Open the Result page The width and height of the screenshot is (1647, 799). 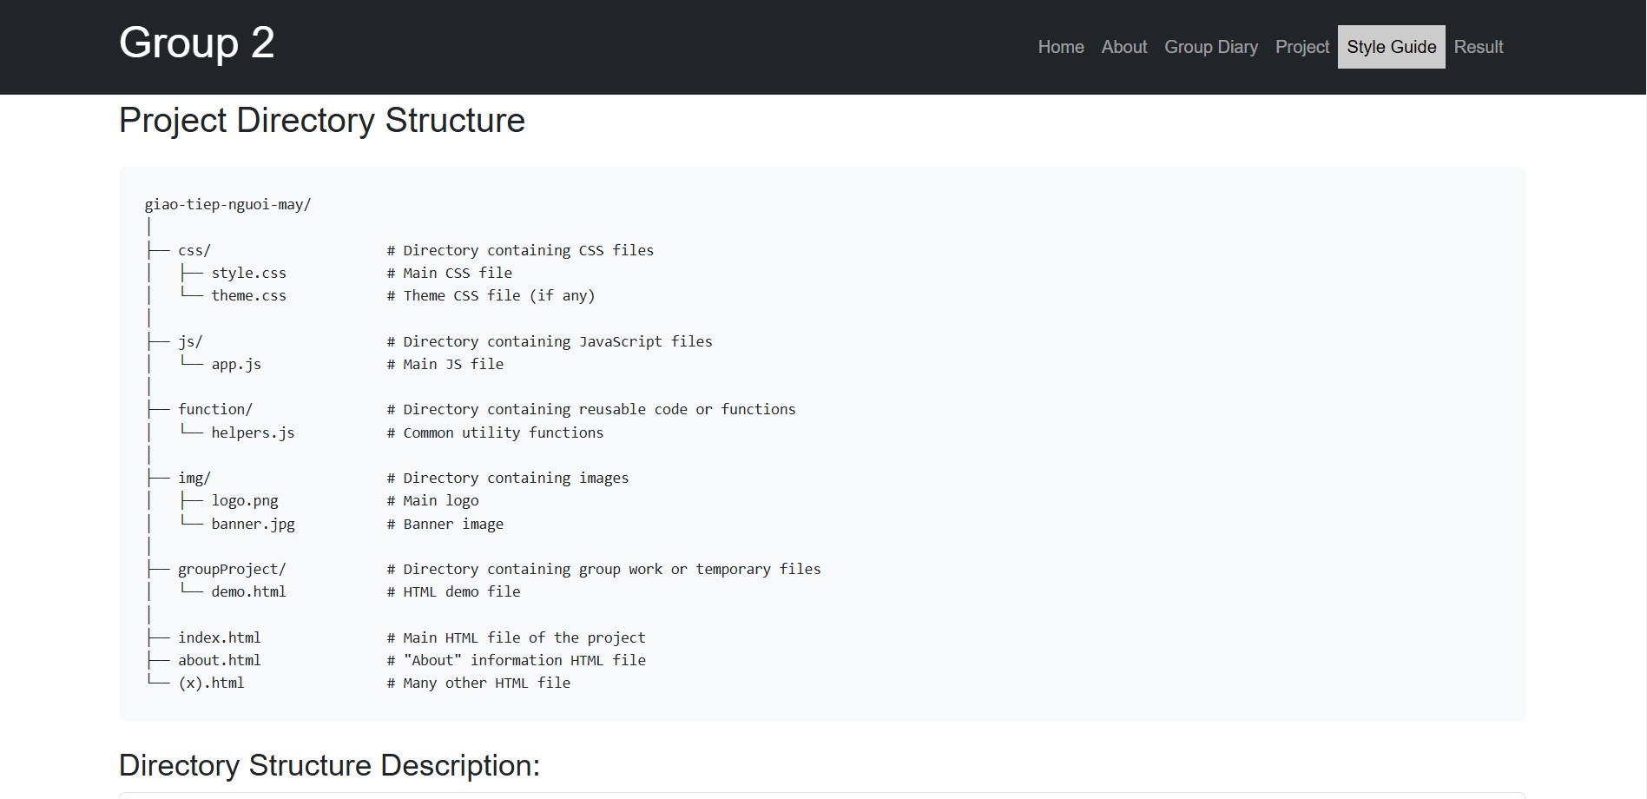pyautogui.click(x=1478, y=47)
